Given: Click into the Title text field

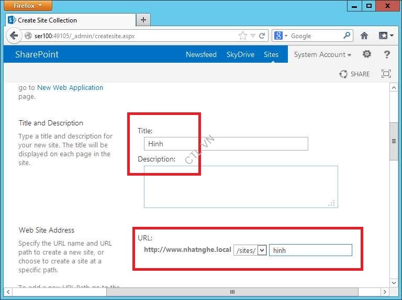Looking at the screenshot, I should coord(226,144).
